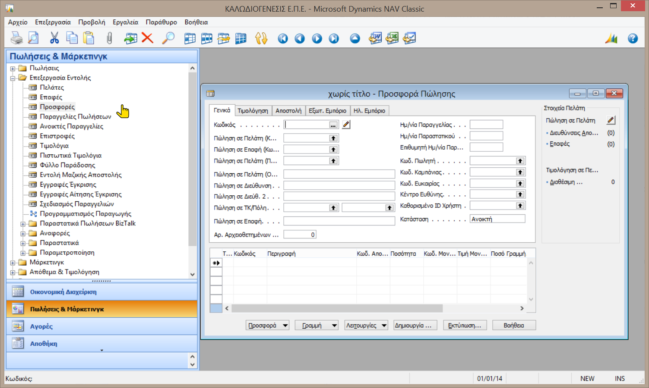This screenshot has height=388, width=649.
Task: Switch to the Τιμολόγηση tab
Action: pos(253,111)
